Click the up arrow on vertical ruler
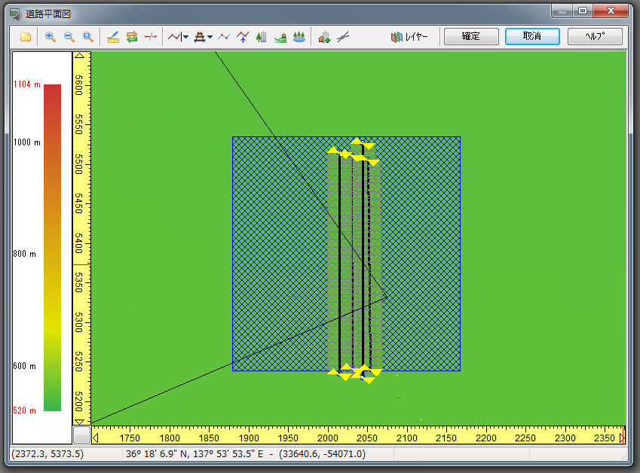640x473 pixels. (80, 56)
